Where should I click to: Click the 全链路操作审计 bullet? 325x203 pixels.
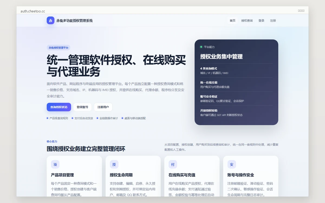tap(107, 118)
